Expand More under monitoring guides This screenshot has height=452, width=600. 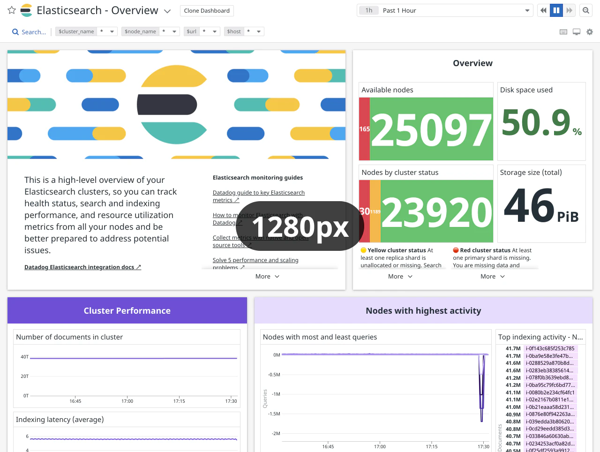point(267,277)
